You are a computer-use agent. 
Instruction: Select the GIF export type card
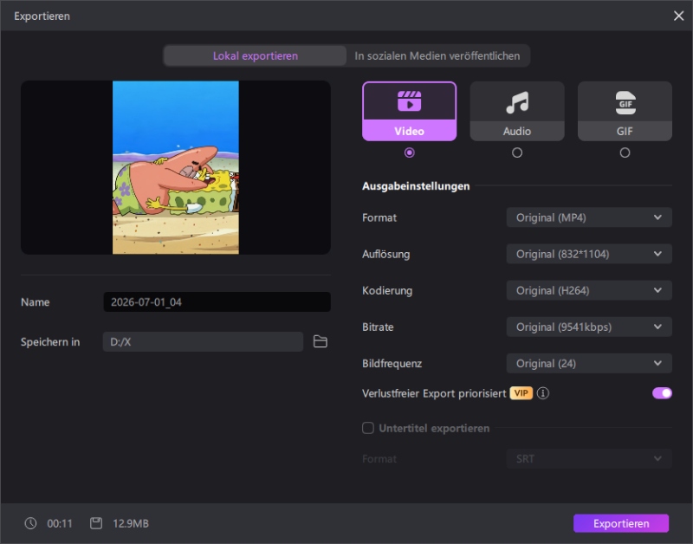point(625,112)
